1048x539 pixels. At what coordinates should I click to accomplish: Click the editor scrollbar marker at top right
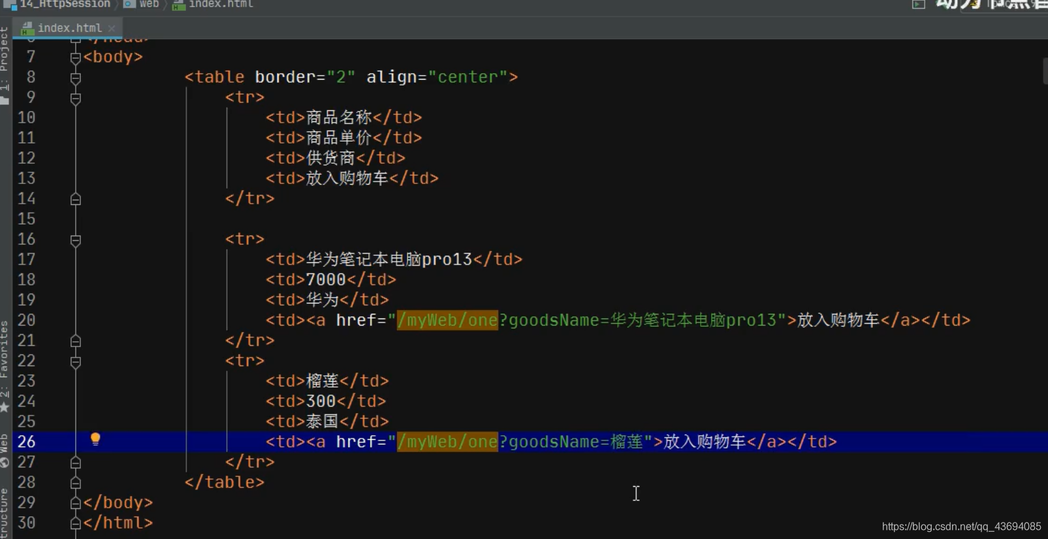tap(1045, 71)
